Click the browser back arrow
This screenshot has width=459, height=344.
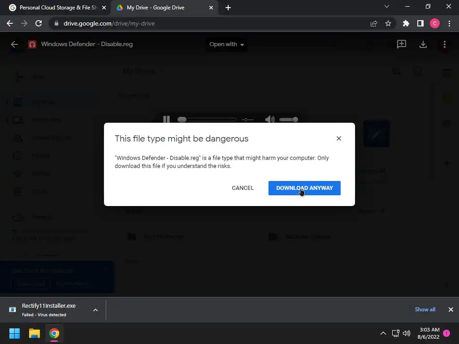click(x=10, y=23)
